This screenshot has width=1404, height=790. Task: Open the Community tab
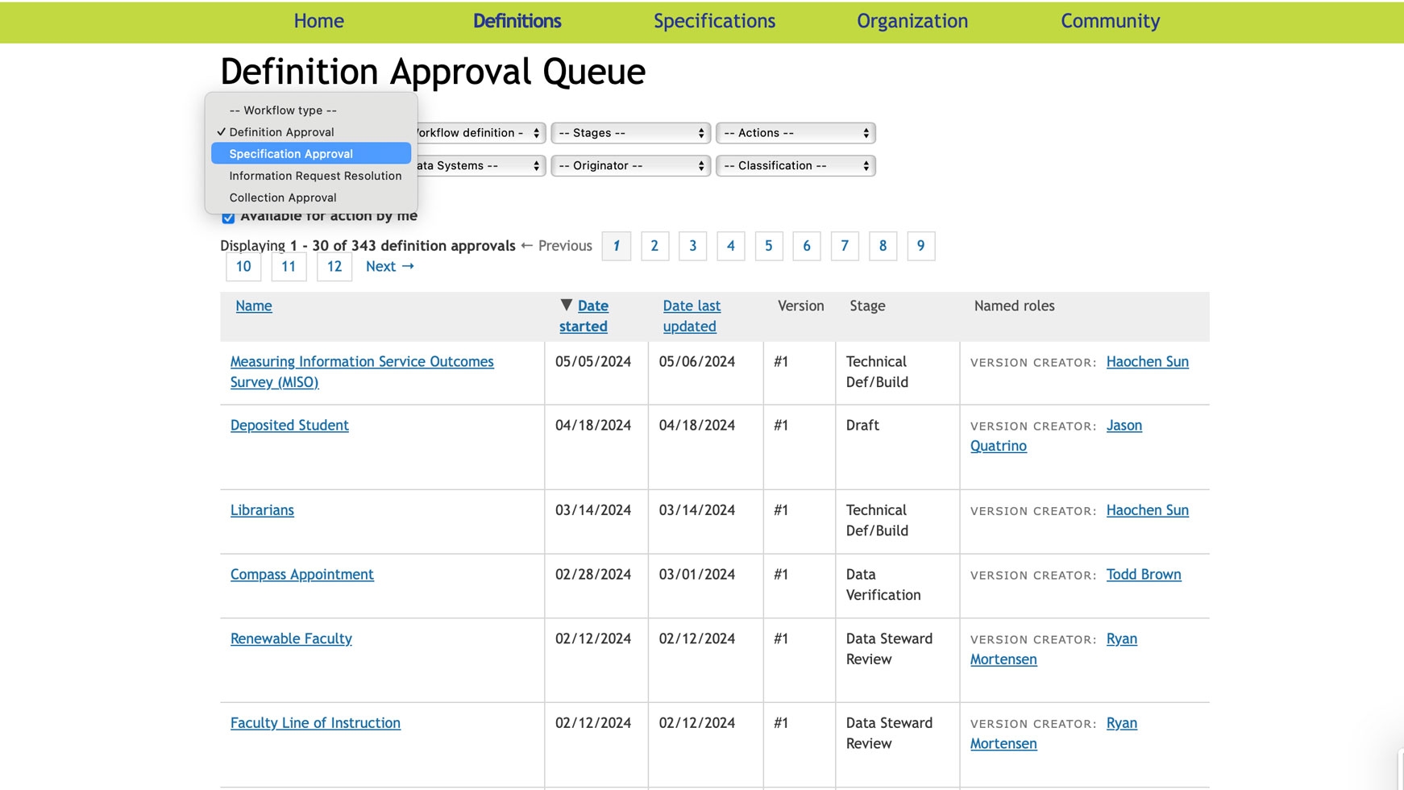point(1110,21)
